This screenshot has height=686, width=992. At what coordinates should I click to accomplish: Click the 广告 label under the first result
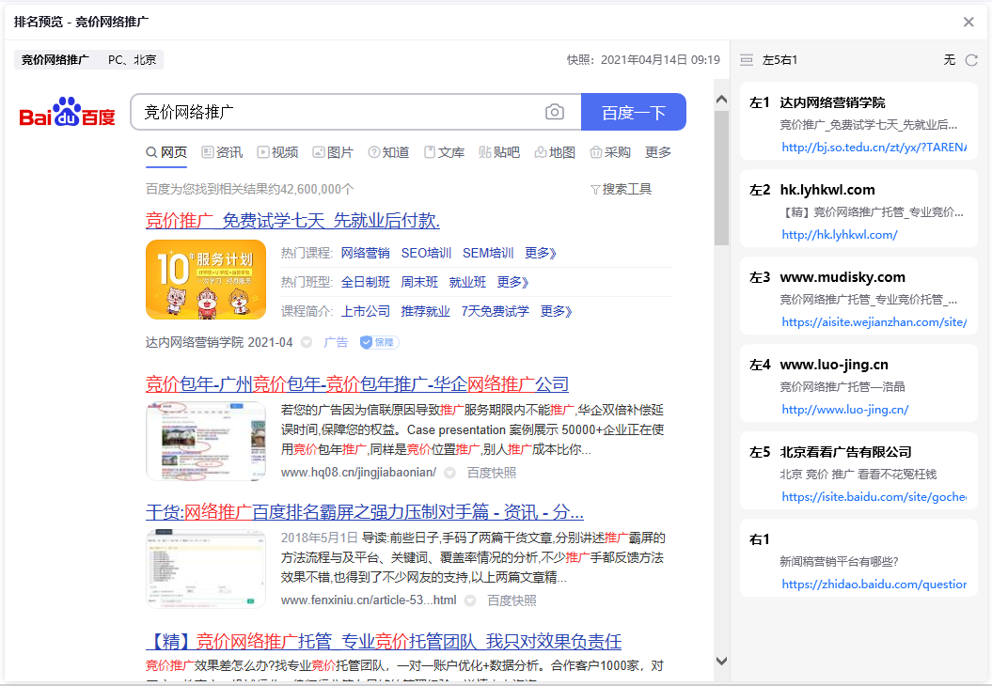(336, 342)
